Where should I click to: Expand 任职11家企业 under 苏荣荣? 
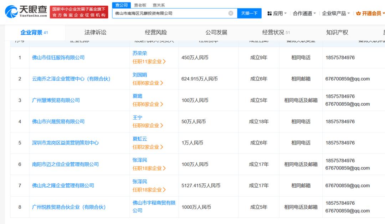point(149,61)
